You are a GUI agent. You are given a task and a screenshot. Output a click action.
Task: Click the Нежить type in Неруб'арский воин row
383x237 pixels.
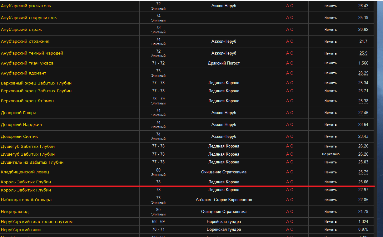coord(331,230)
